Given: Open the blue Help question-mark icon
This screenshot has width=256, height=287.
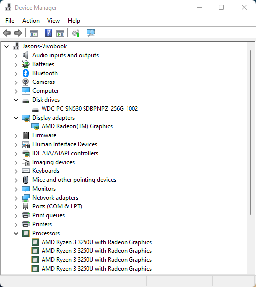Looking at the screenshot, I should (48, 33).
